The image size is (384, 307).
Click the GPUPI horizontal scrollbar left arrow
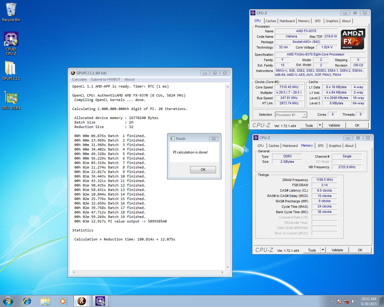pyautogui.click(x=74, y=273)
